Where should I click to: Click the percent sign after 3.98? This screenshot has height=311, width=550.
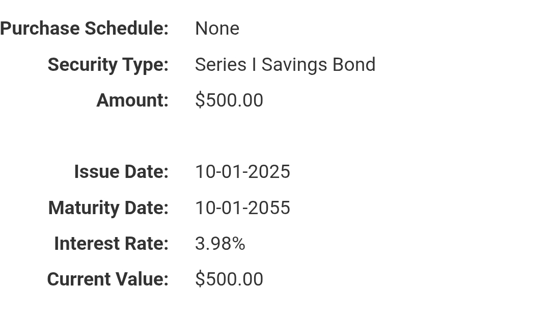click(x=238, y=244)
